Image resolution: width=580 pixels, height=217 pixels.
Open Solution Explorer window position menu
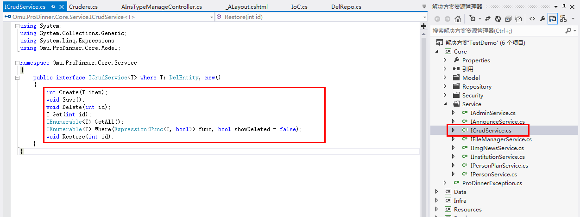(555, 6)
